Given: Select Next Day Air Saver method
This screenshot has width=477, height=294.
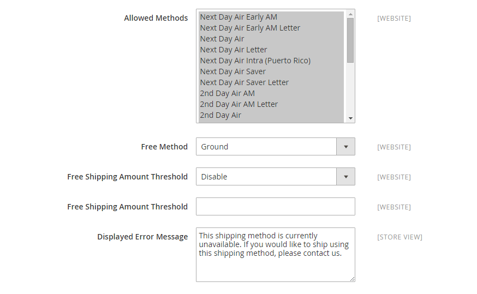Looking at the screenshot, I should click(x=233, y=71).
